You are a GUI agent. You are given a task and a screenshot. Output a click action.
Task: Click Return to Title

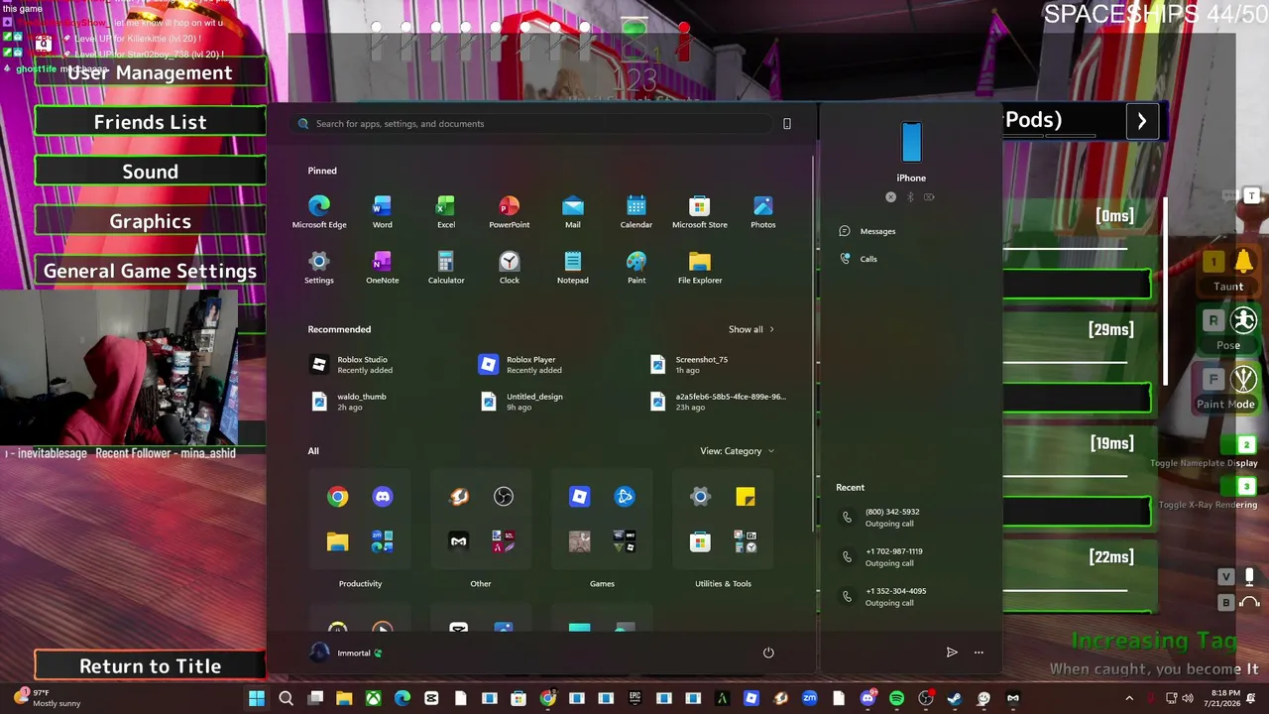pos(150,666)
